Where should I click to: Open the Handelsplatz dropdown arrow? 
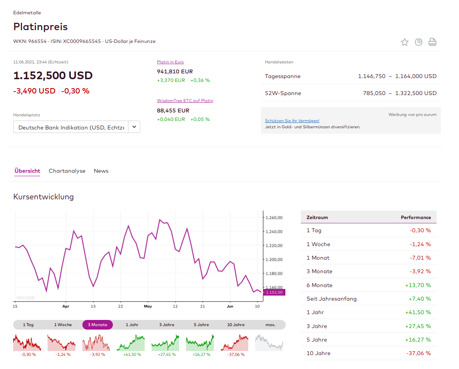(134, 127)
